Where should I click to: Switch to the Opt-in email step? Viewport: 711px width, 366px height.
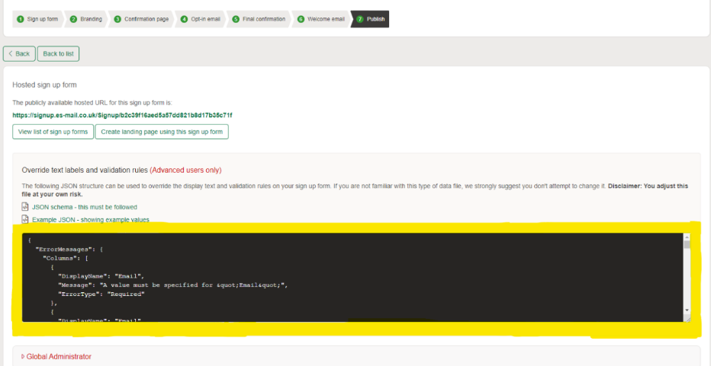coord(201,20)
